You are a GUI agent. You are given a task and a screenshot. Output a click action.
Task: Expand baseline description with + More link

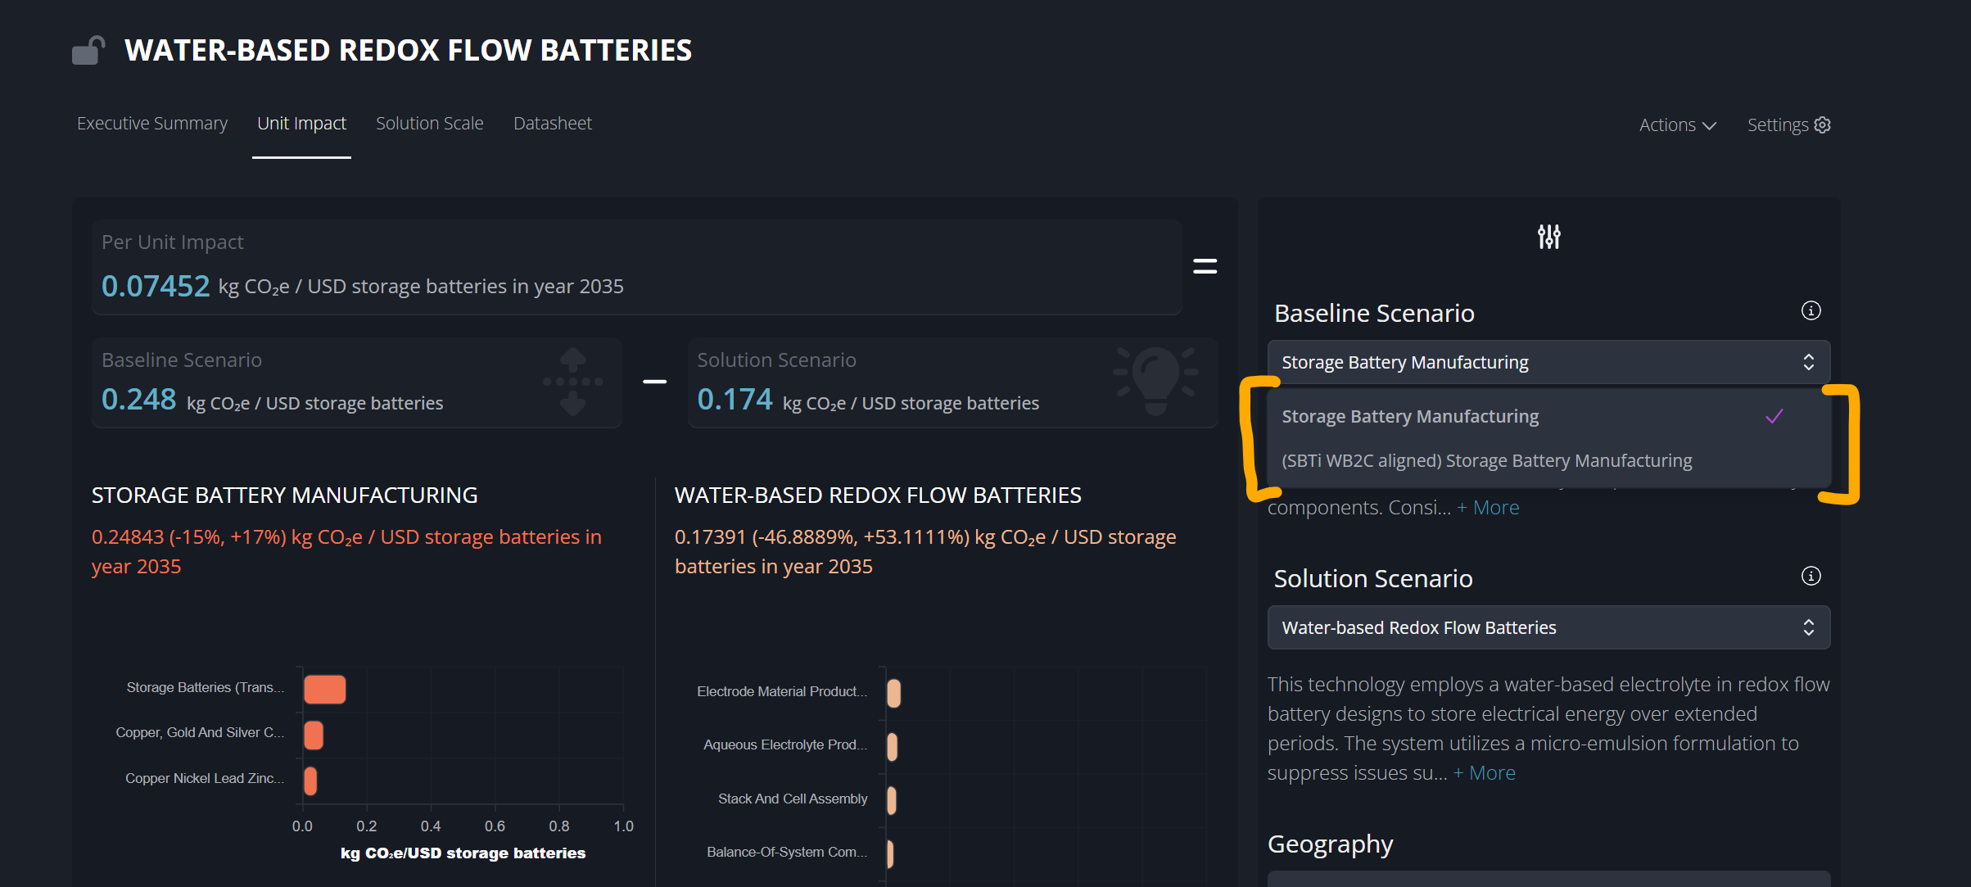(1488, 508)
